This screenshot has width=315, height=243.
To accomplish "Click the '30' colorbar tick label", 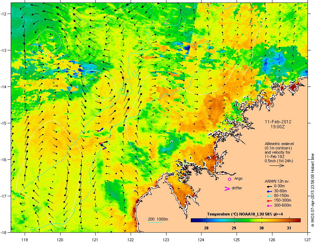I will (x=261, y=228).
